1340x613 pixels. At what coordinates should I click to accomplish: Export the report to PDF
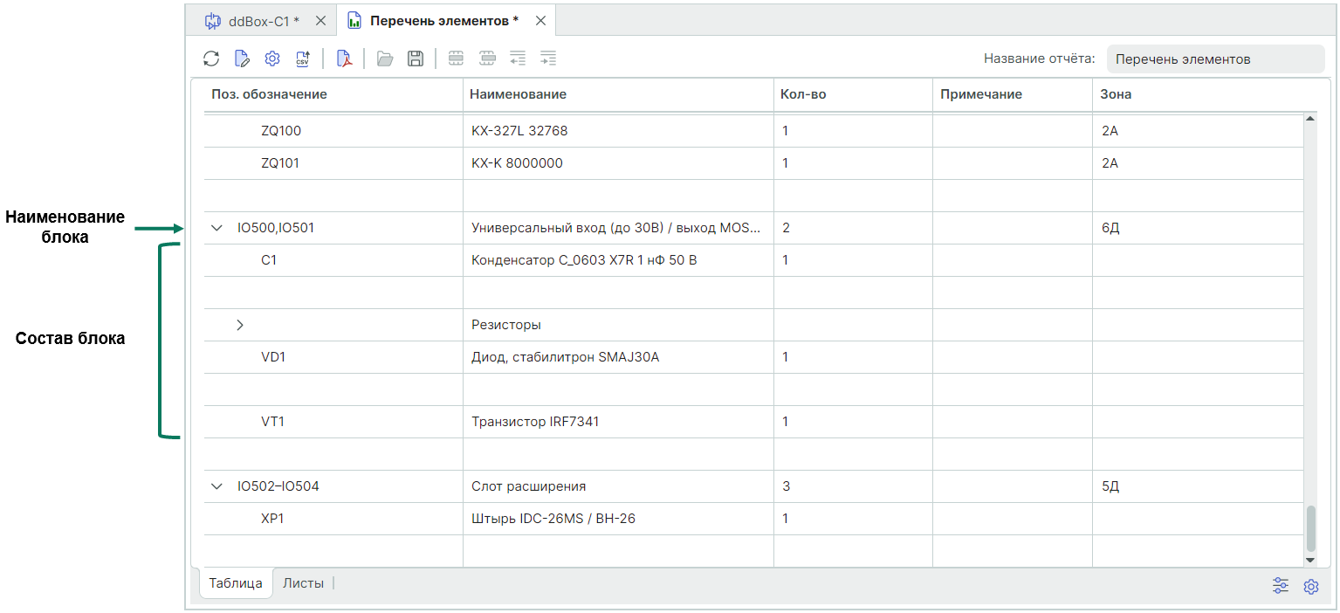(x=344, y=59)
